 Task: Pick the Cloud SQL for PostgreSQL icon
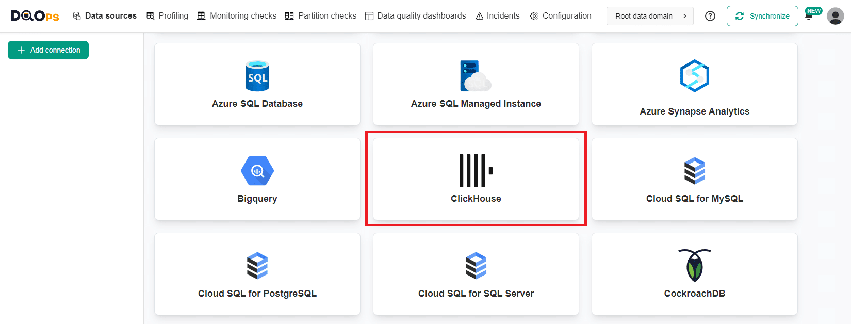tap(257, 266)
